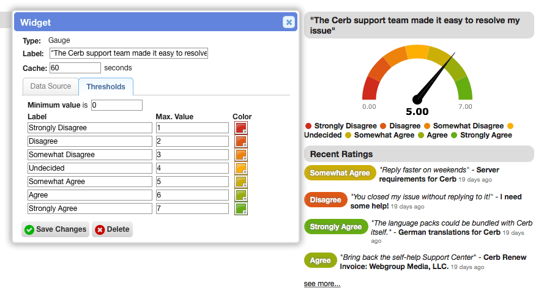
Task: Open color swatch dropdown for Agree row
Action: pos(240,195)
